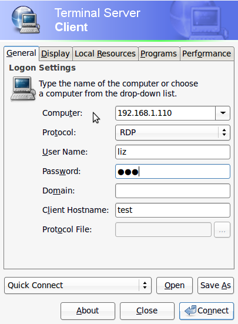Switch to the General tab
This screenshot has height=324, width=238.
point(21,54)
